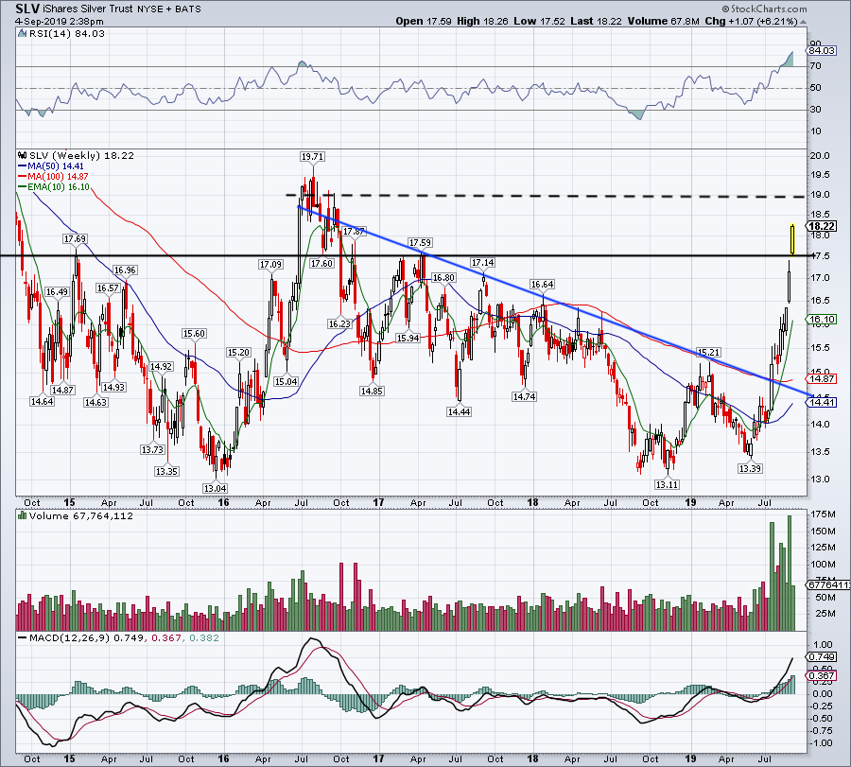Screen dimensions: 851x767
Task: Click the 13.04 low price label
Action: (215, 488)
